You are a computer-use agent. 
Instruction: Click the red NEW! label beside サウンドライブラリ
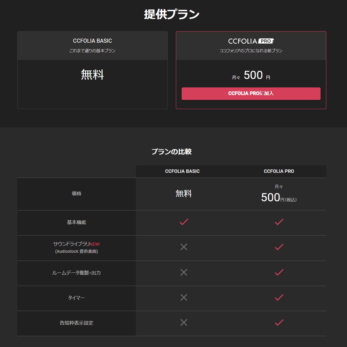tap(95, 244)
